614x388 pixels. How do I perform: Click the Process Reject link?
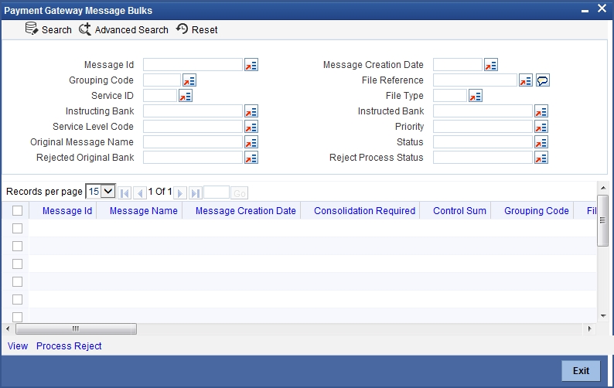(69, 346)
